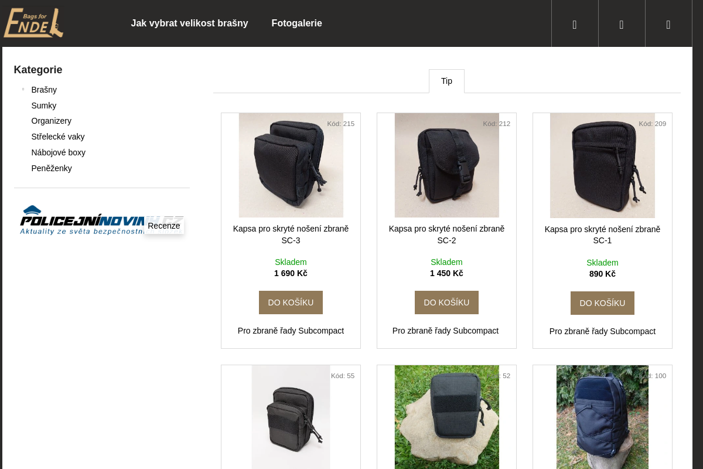
Task: View product photo with code 212
Action: pos(446,165)
